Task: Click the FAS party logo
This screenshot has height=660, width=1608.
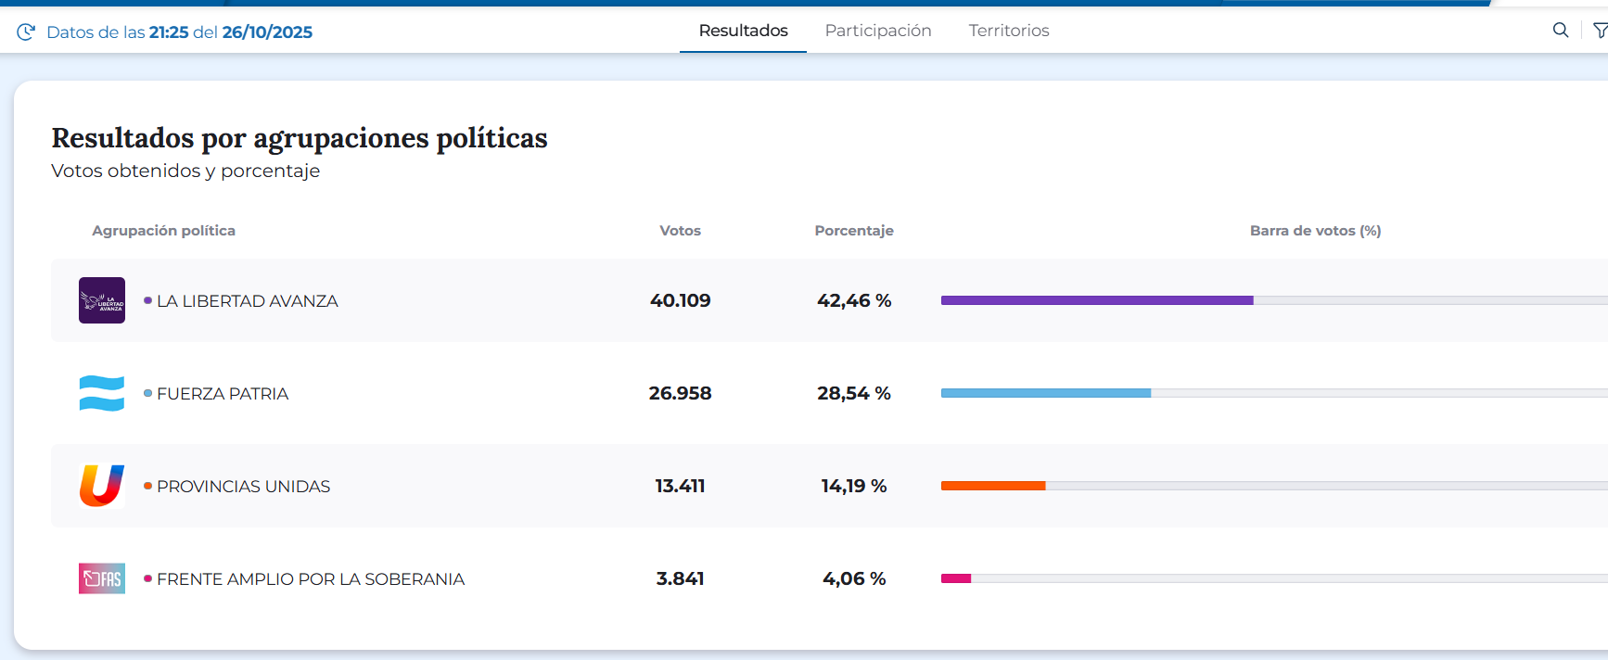Action: point(102,578)
